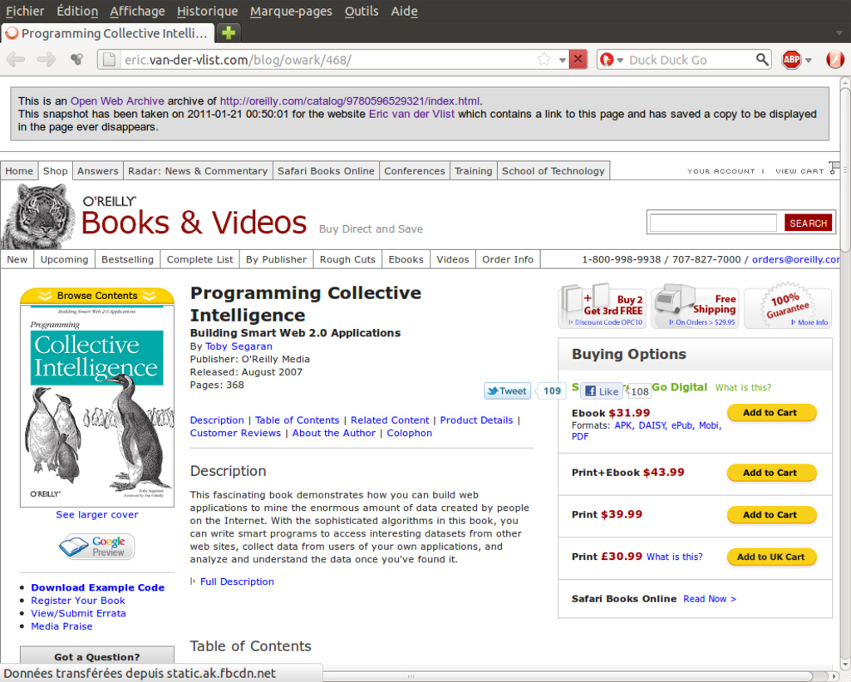This screenshot has width=851, height=682.
Task: Click the bookmark star in the address bar
Action: pos(544,60)
